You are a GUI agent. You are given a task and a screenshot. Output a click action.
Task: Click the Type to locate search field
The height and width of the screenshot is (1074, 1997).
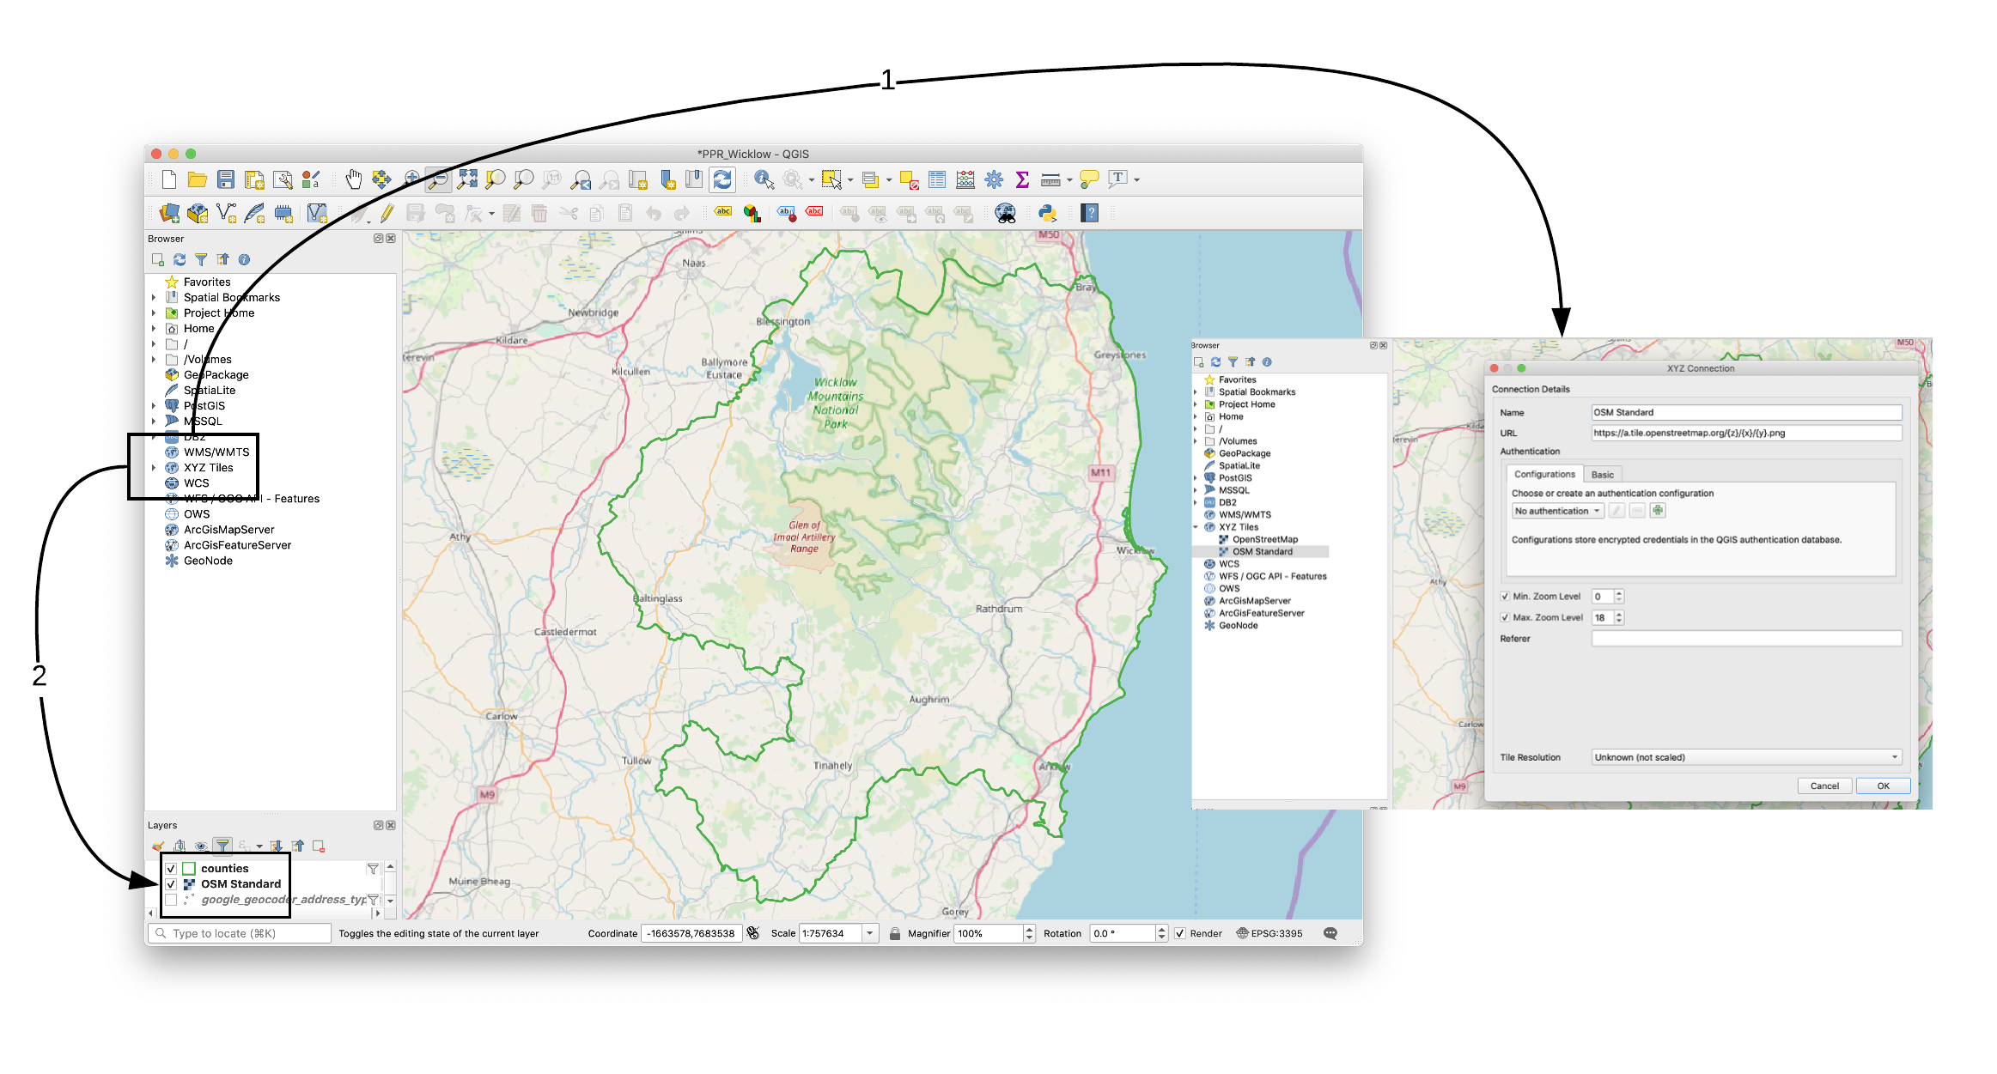[240, 933]
